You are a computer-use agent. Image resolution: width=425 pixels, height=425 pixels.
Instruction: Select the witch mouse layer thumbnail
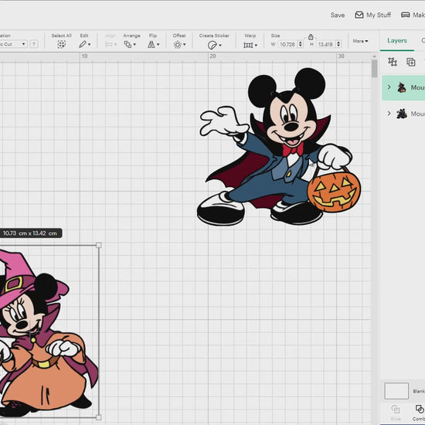402,87
